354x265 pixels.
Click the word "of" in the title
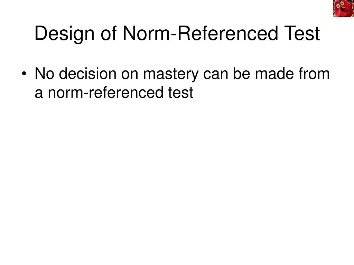(109, 33)
